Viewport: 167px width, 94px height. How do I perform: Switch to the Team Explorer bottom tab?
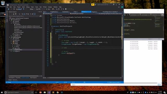(33, 78)
